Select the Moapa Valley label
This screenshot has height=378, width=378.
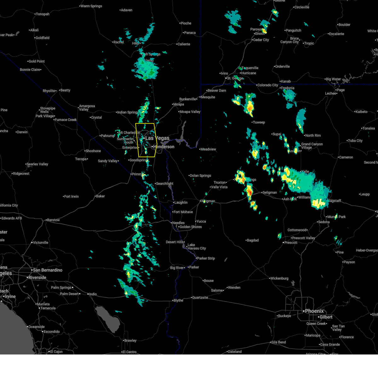pos(190,112)
